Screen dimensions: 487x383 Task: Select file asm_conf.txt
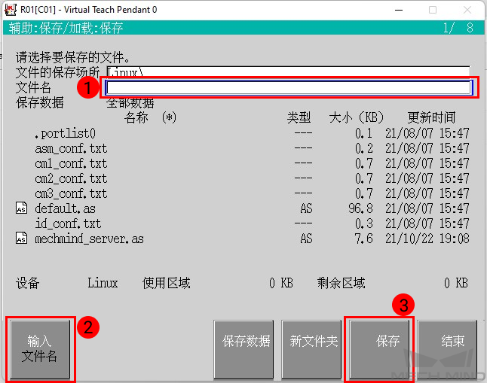[x=71, y=148]
